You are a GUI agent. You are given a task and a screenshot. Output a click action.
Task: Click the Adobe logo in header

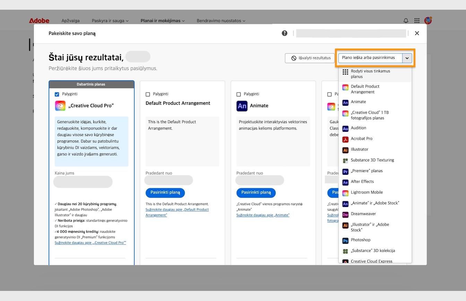click(39, 21)
